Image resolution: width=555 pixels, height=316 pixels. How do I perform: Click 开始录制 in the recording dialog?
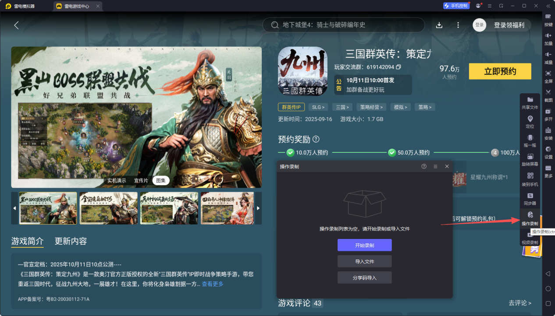[364, 245]
